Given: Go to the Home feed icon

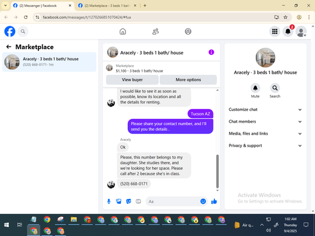Looking at the screenshot, I should click(123, 31).
